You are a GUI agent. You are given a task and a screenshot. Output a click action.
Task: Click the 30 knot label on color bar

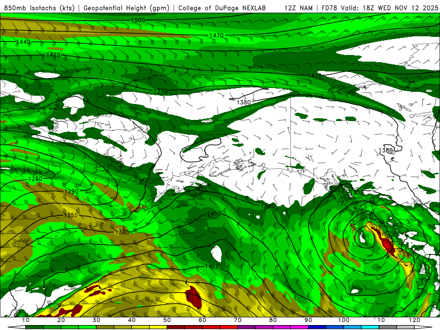pyautogui.click(x=96, y=320)
